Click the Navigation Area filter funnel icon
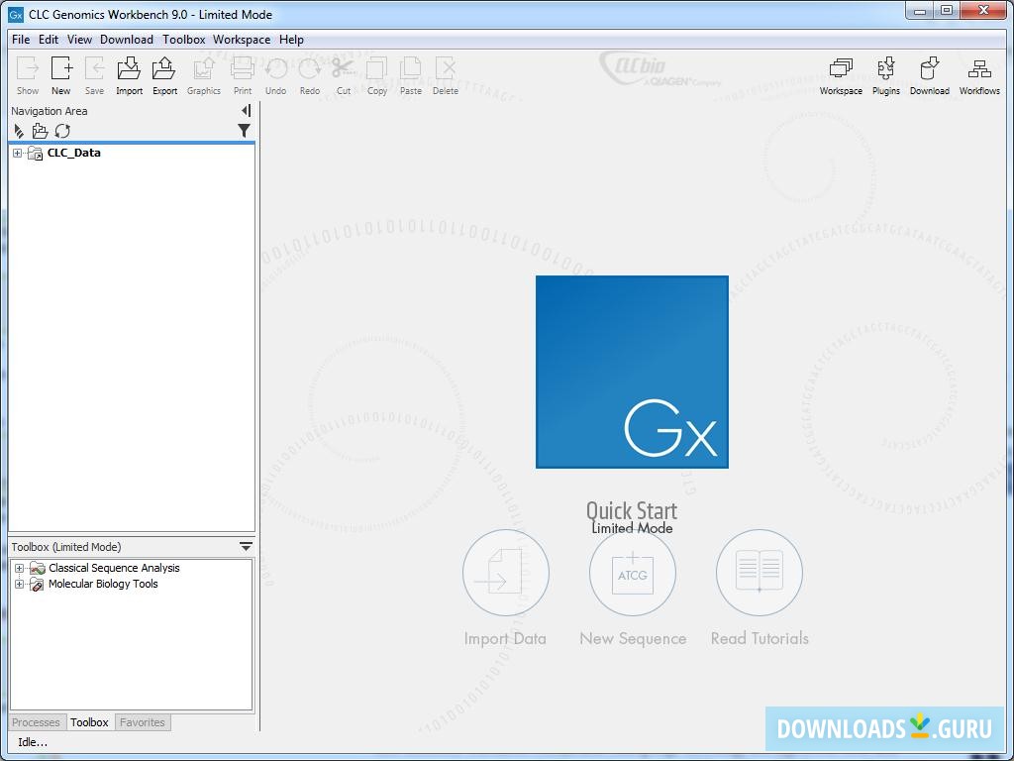This screenshot has height=761, width=1014. pos(244,131)
